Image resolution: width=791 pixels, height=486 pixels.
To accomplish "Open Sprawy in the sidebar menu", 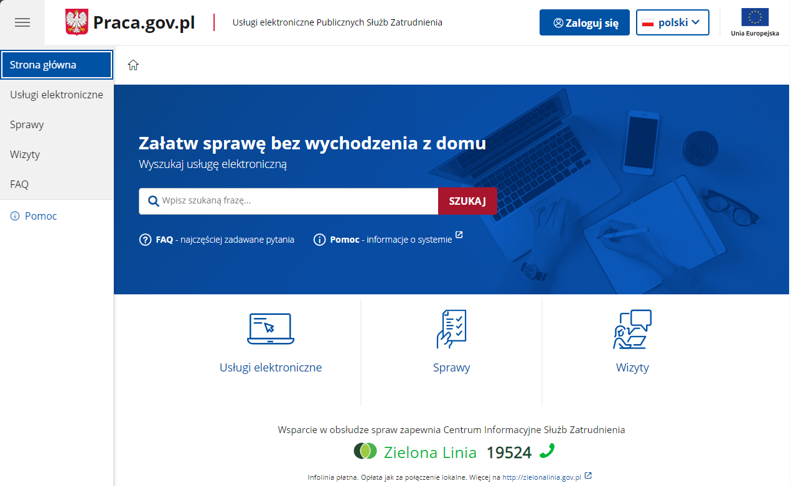I will tap(57, 124).
